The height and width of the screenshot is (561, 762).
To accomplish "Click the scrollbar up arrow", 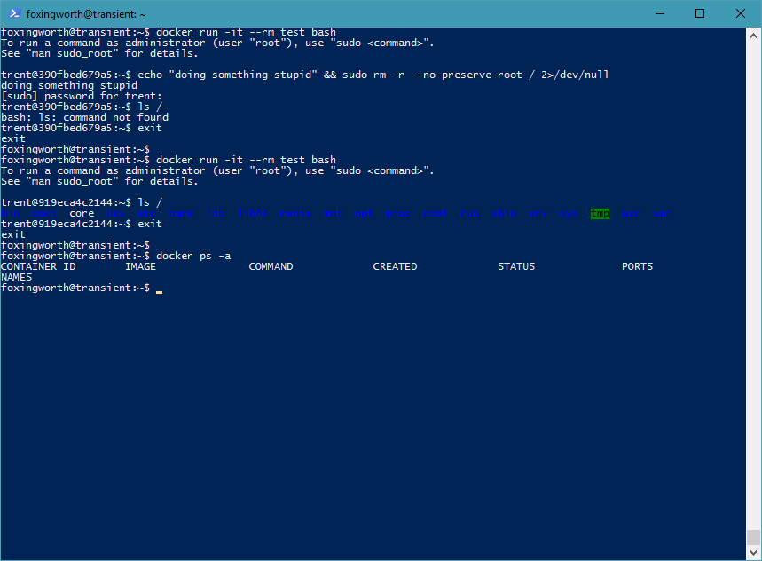I will (753, 36).
